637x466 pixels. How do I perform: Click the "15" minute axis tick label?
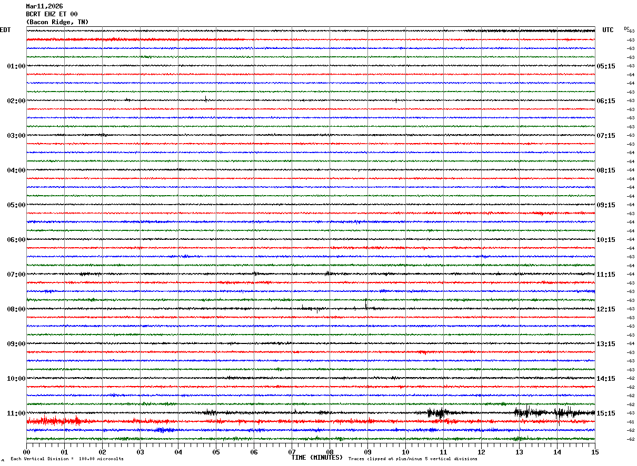[x=595, y=452]
